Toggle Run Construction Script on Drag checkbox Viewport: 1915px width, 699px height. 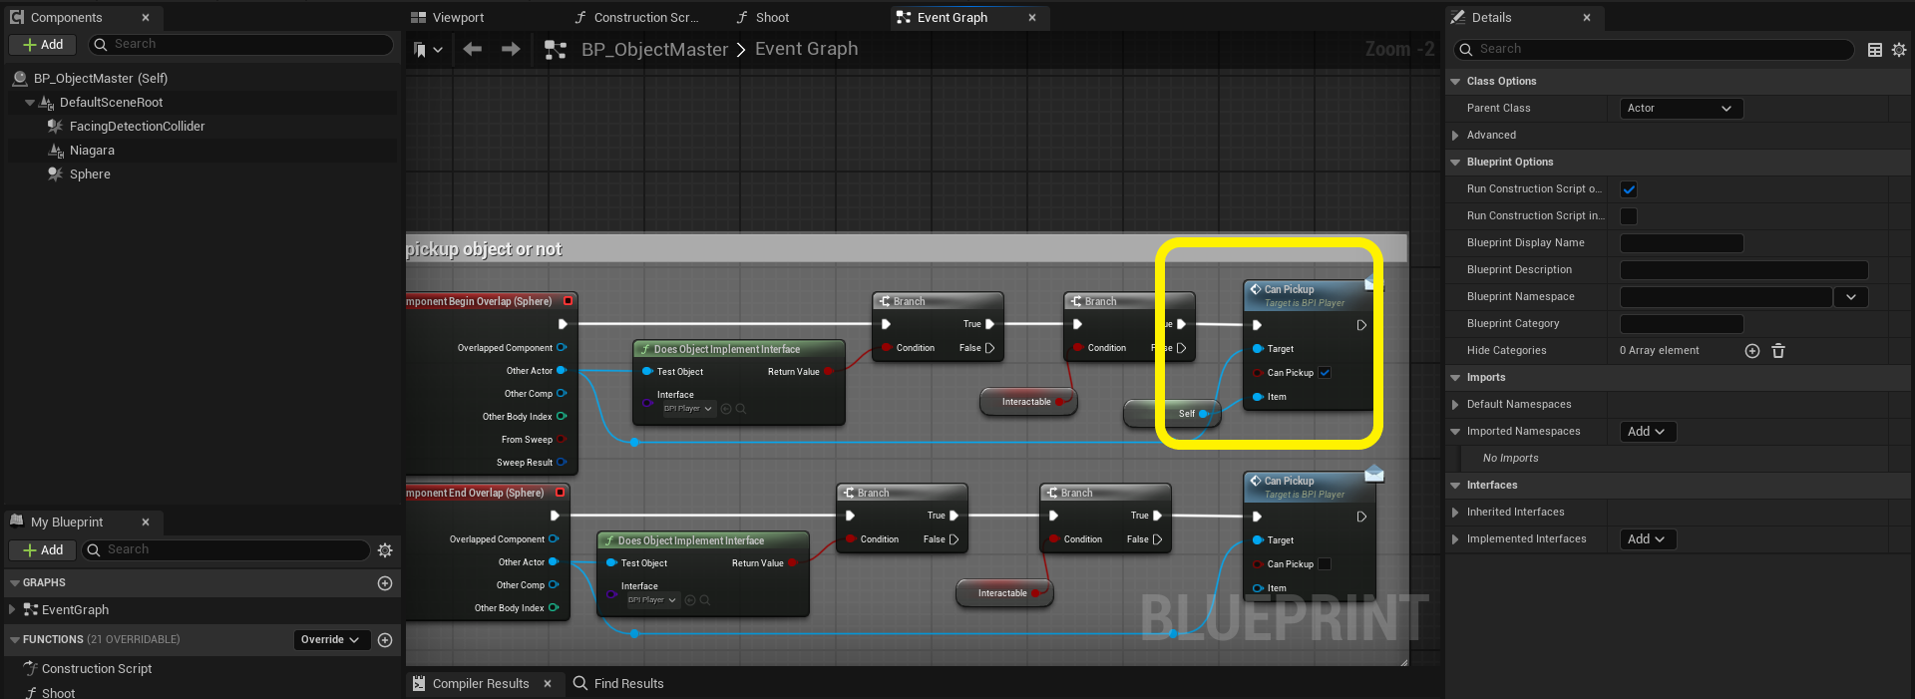[x=1629, y=189]
